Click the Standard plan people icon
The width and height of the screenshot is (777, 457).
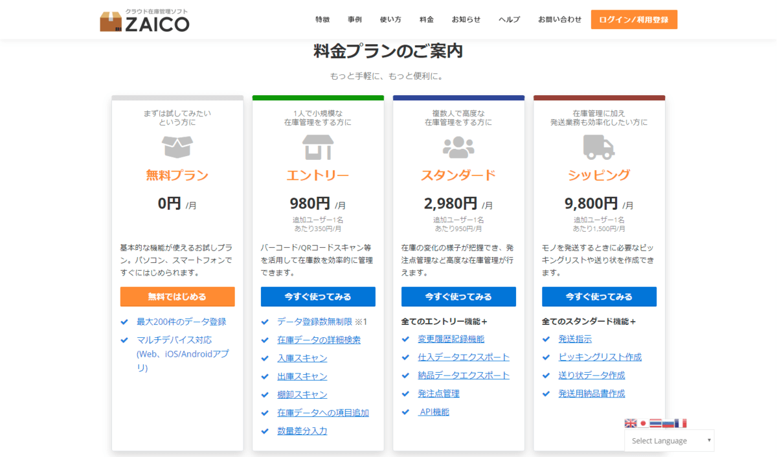(458, 147)
